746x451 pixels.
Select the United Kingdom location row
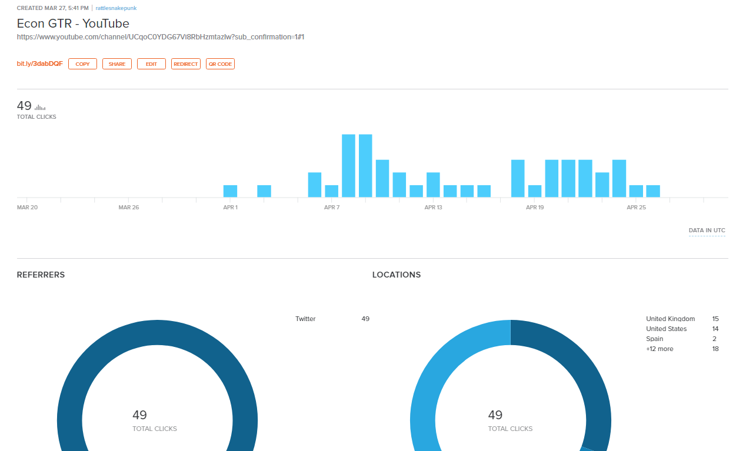(682, 319)
